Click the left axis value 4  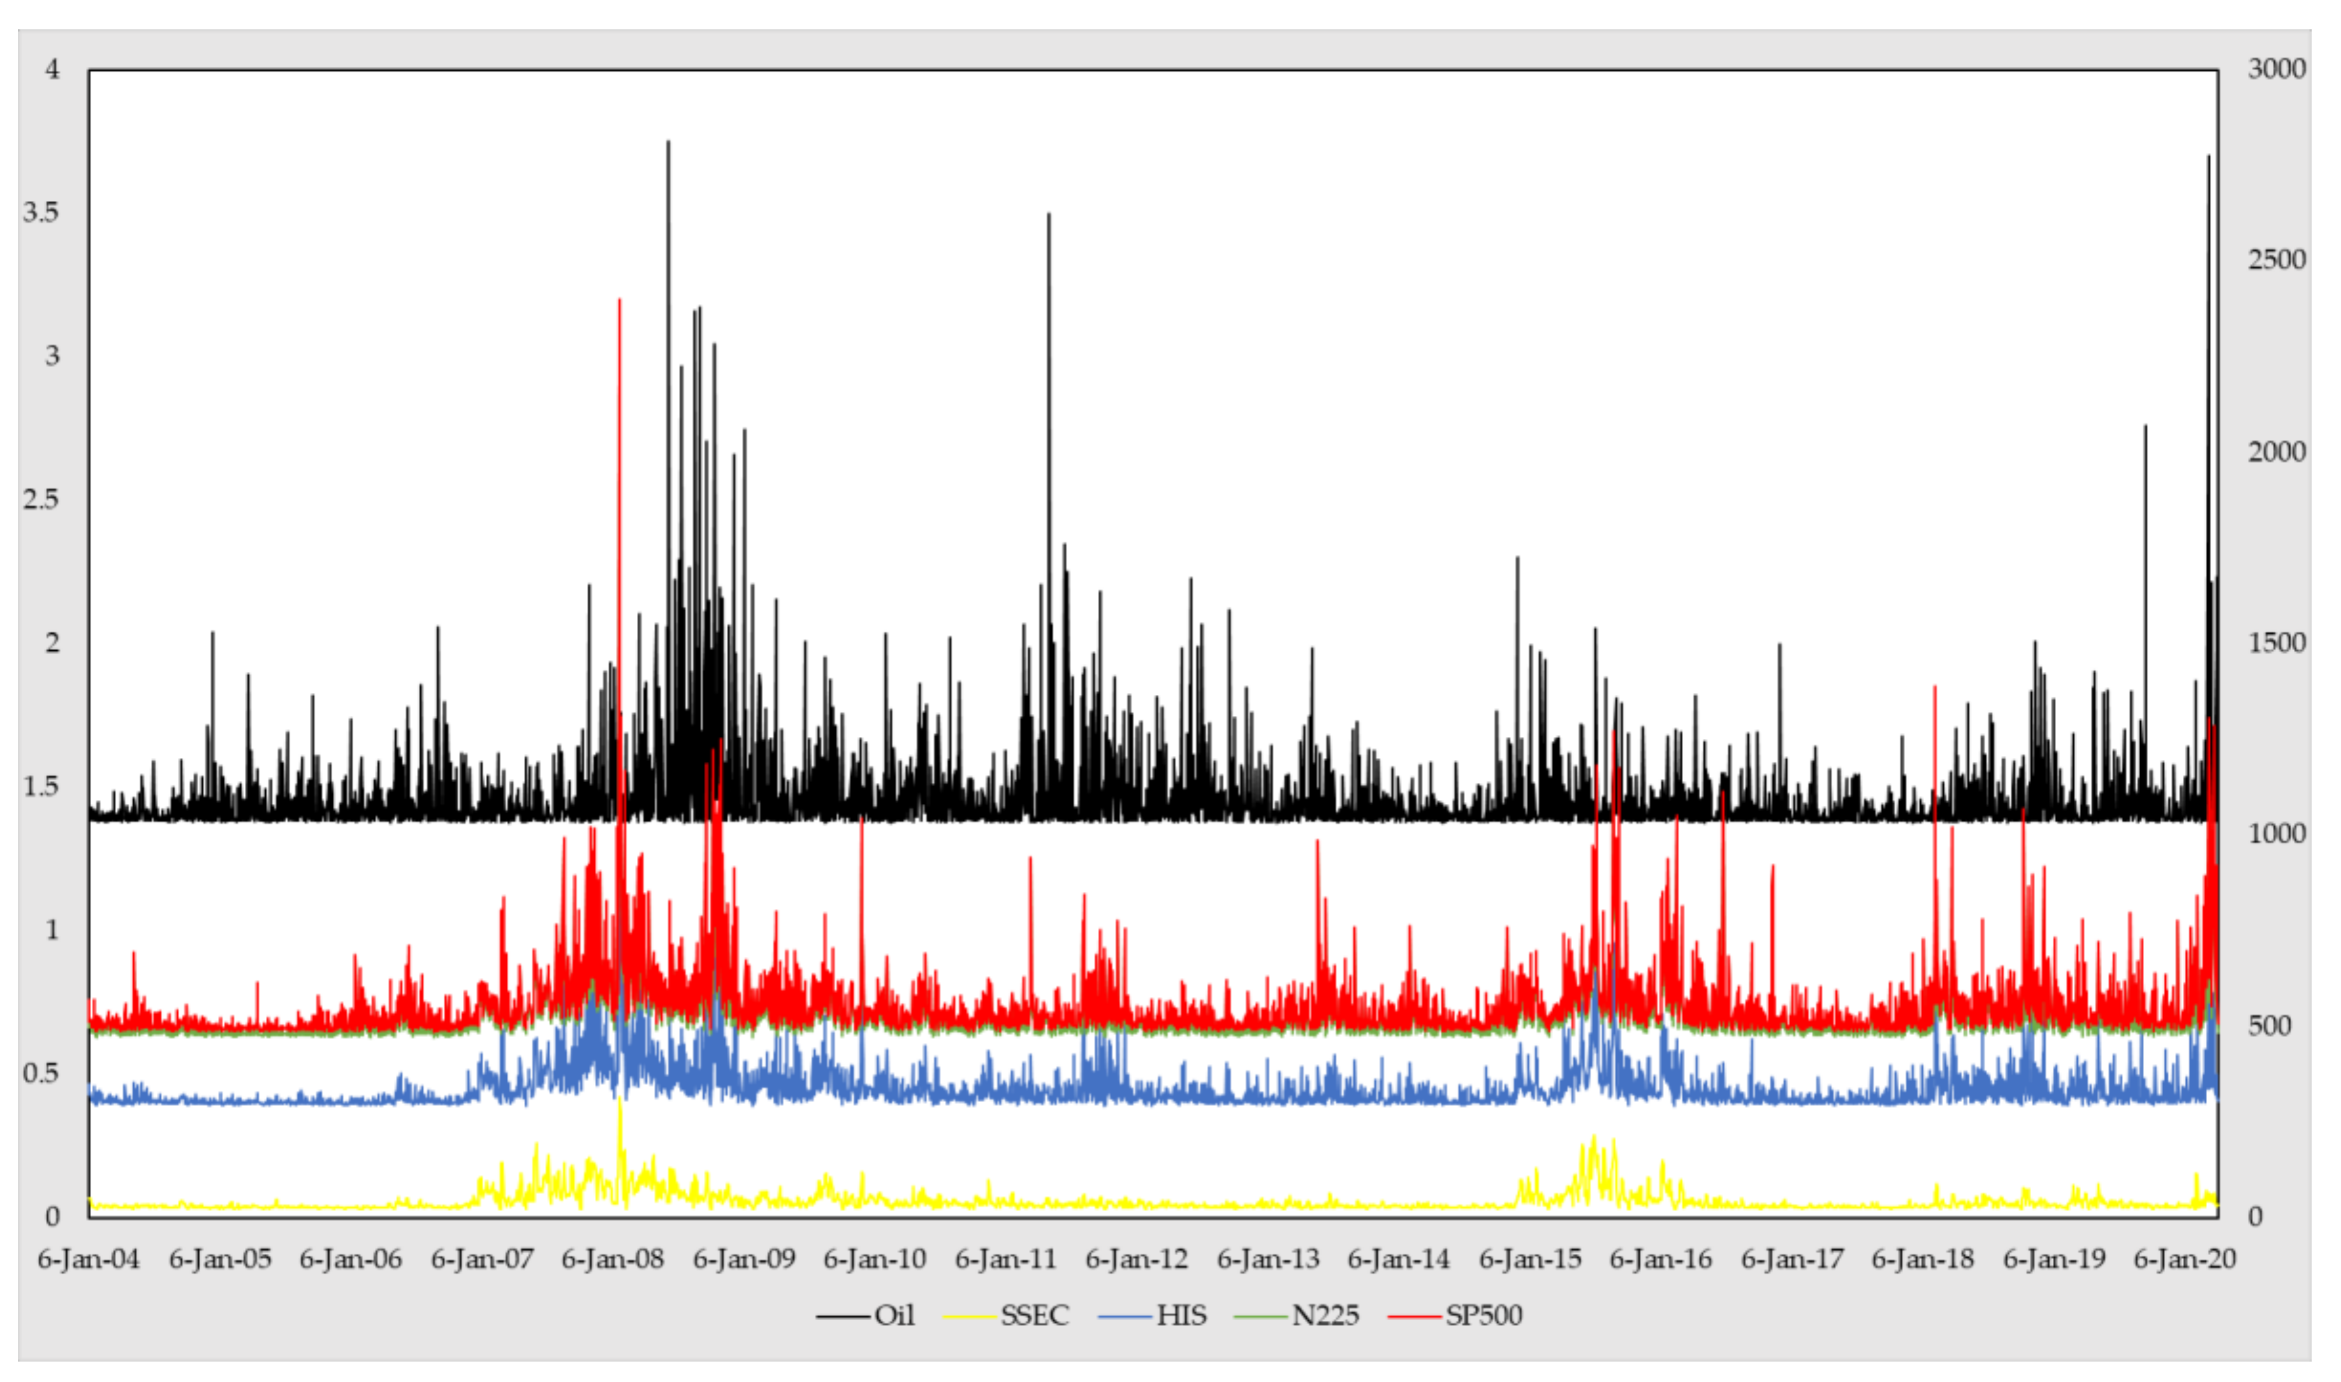click(x=53, y=69)
